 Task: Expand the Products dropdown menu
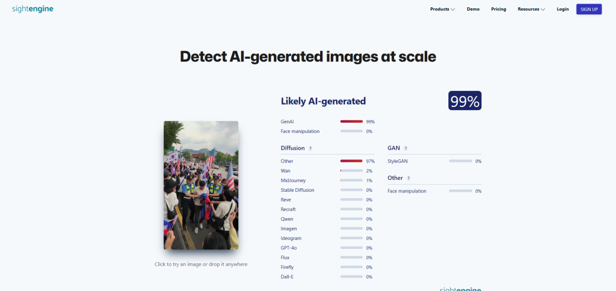[x=442, y=9]
